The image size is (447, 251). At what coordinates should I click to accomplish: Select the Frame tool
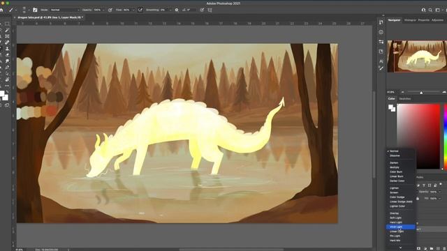[7, 36]
